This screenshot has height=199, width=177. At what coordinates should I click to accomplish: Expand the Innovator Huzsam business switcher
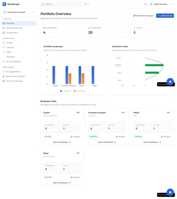(x=18, y=12)
